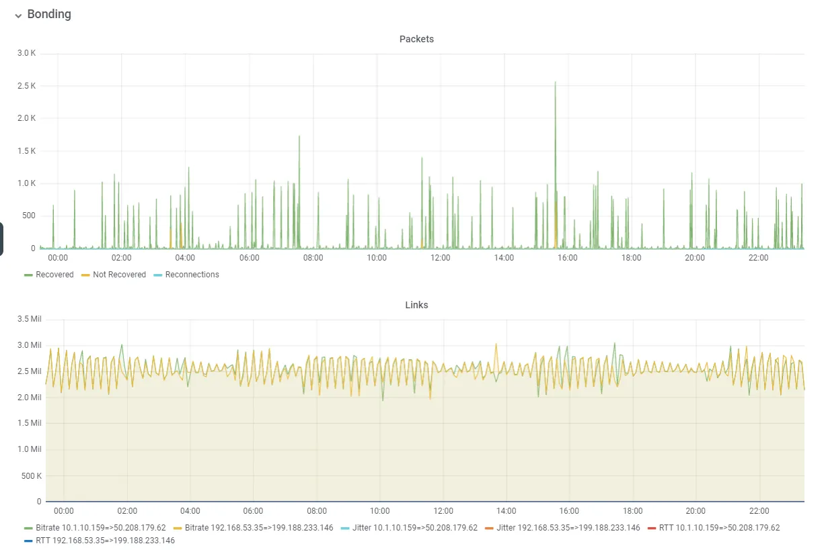This screenshot has width=826, height=550.
Task: Toggle Jitter 192.168.53.35=>199.188.233.146 legend entry
Action: 568,528
